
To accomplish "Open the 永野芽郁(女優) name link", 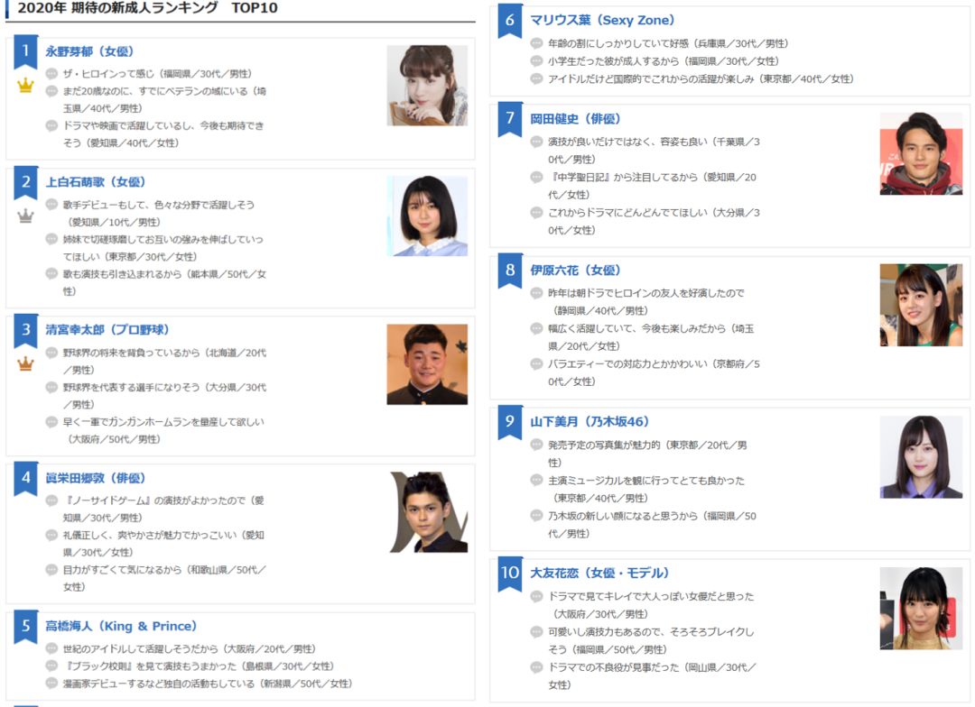I will click(x=89, y=51).
